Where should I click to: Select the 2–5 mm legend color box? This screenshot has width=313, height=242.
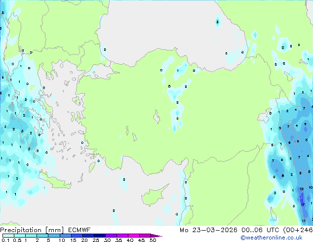point(42,236)
